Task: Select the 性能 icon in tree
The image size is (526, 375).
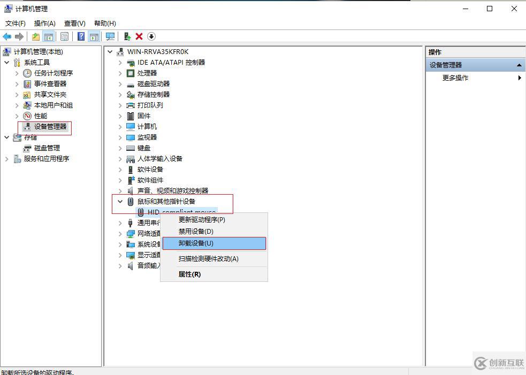Action: click(27, 116)
